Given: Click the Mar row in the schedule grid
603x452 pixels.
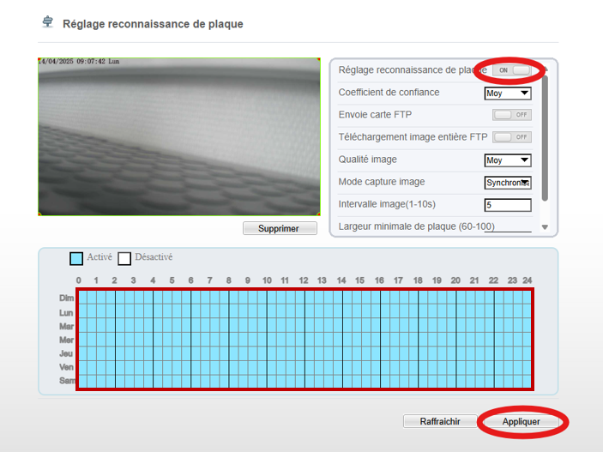Looking at the screenshot, I should [x=305, y=325].
